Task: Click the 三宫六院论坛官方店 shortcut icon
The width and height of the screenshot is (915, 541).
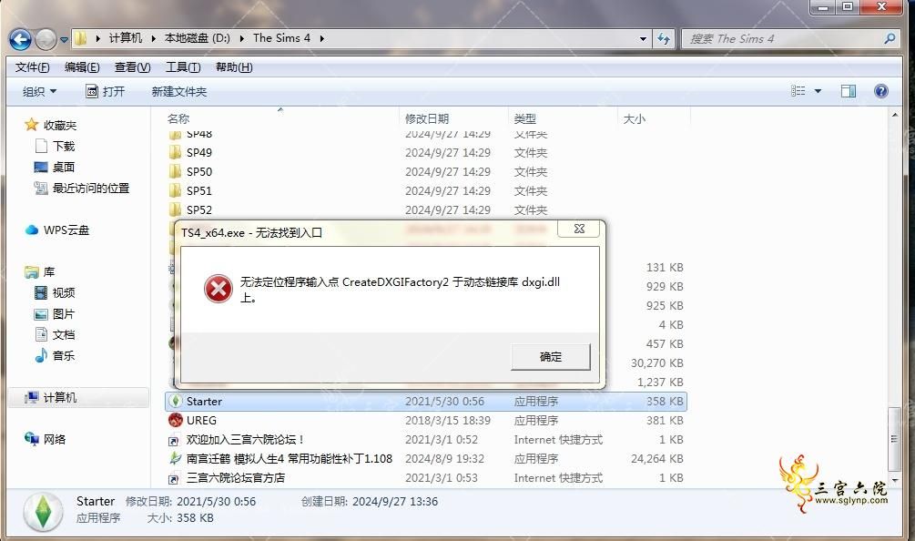Action: 173,479
